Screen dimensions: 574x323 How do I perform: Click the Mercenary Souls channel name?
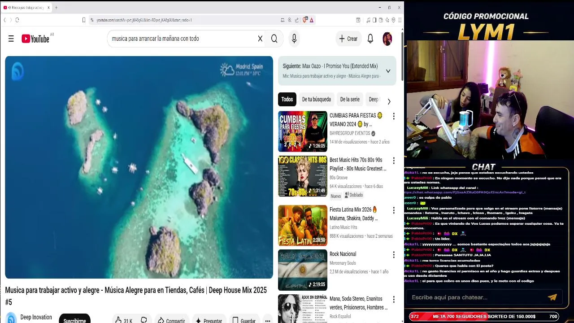(343, 263)
